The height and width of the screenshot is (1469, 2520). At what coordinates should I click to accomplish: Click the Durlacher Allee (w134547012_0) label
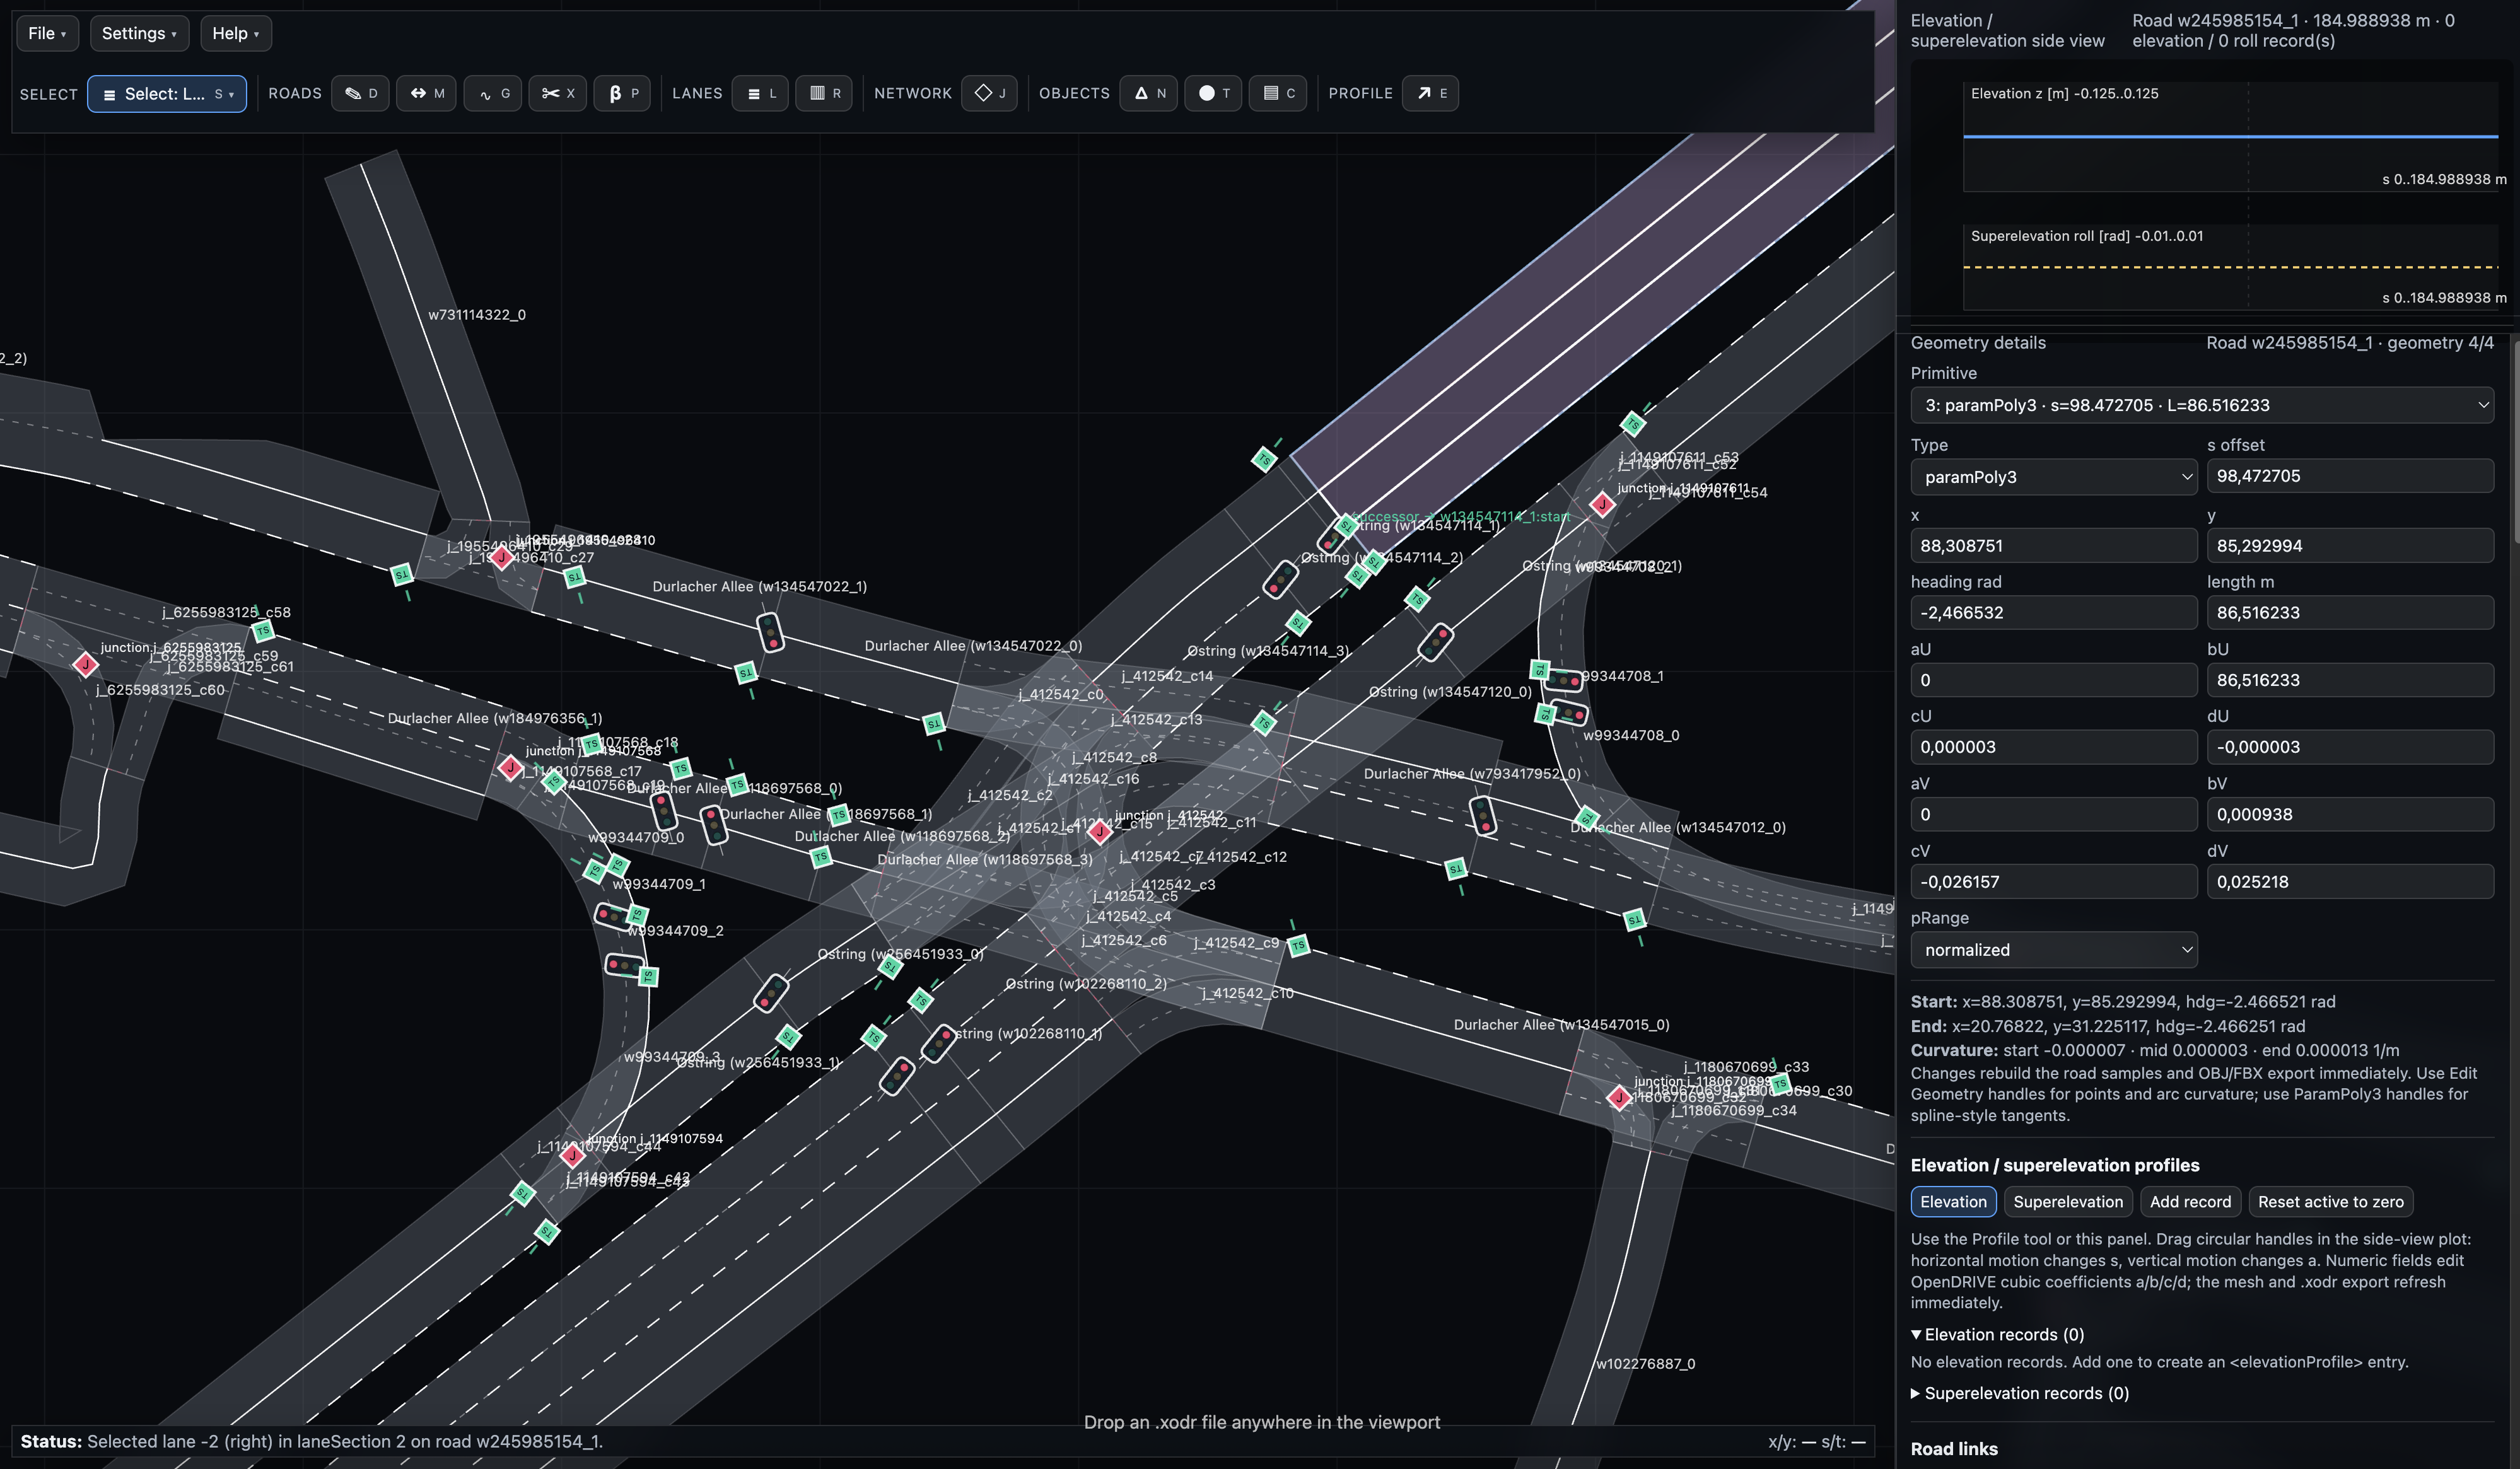pos(1678,827)
